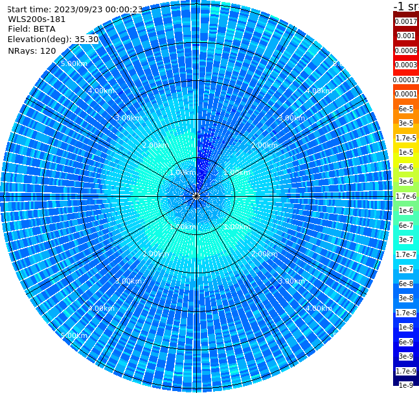419x393 pixels.
Task: Click the 0.0017 colorbar label
Action: pos(406,21)
